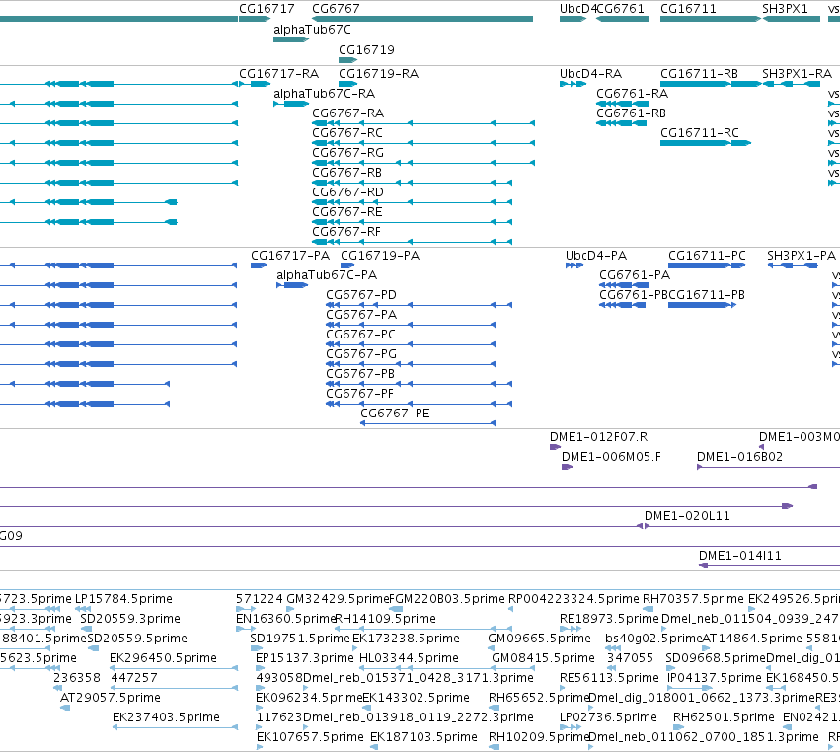Click protein label CG6767-PB
This screenshot has width=840, height=752.
point(360,374)
